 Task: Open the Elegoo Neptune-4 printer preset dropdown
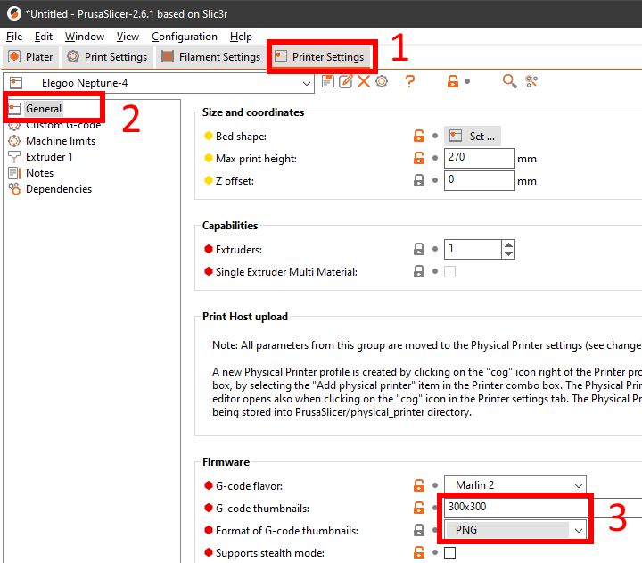pos(159,83)
